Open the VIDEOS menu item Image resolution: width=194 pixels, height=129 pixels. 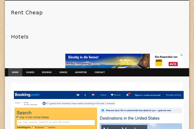(63, 72)
